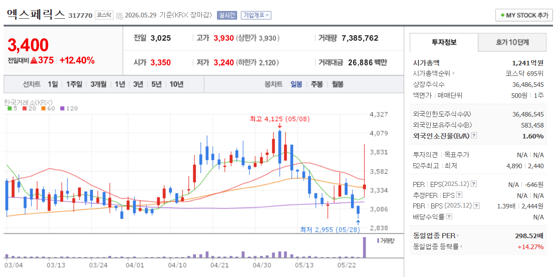Viewport: 558px width, 277px height.
Task: Select the 일봉 candle chart
Action: coord(297,84)
